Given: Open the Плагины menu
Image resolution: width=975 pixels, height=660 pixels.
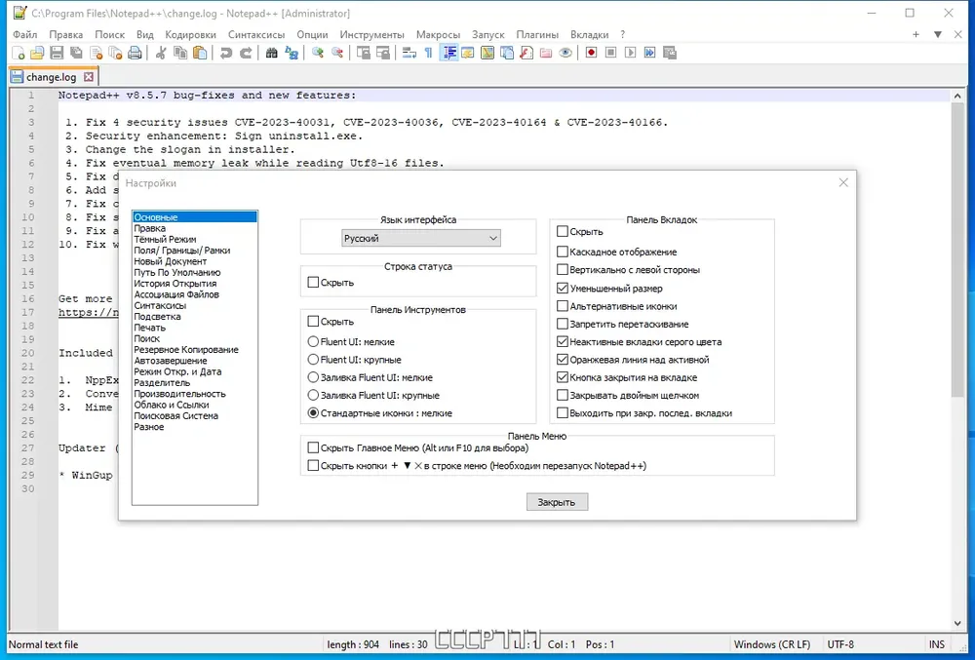Looking at the screenshot, I should click(x=537, y=34).
